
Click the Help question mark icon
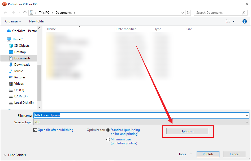point(244,21)
